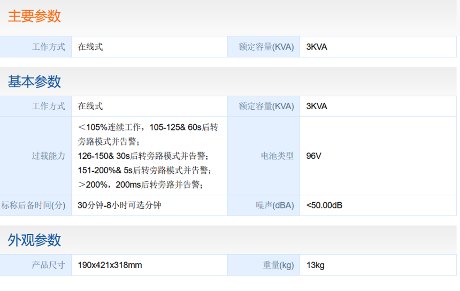This screenshot has height=291, width=460.
Task: Select the 产品尺寸 label cell
Action: 48,265
